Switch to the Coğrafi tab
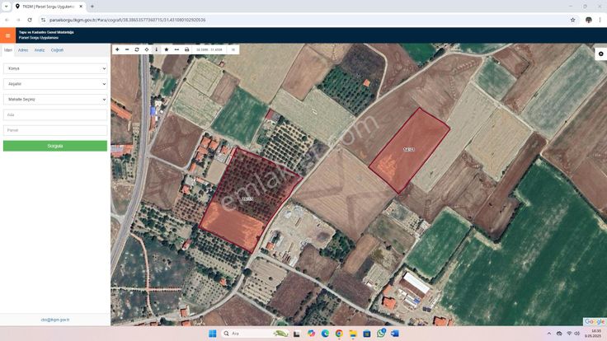The height and width of the screenshot is (341, 607). [57, 50]
